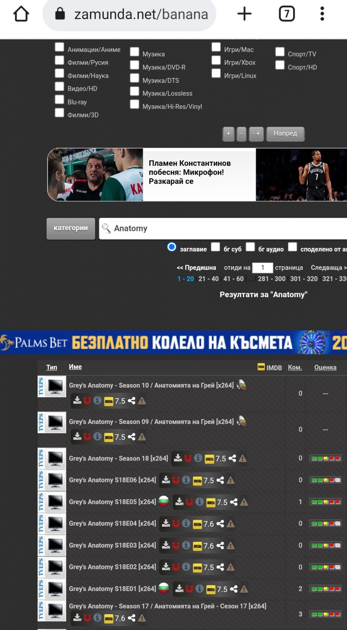Click warning report icon for Grey's Anatomy S18E02
347x630 pixels.
tap(231, 567)
